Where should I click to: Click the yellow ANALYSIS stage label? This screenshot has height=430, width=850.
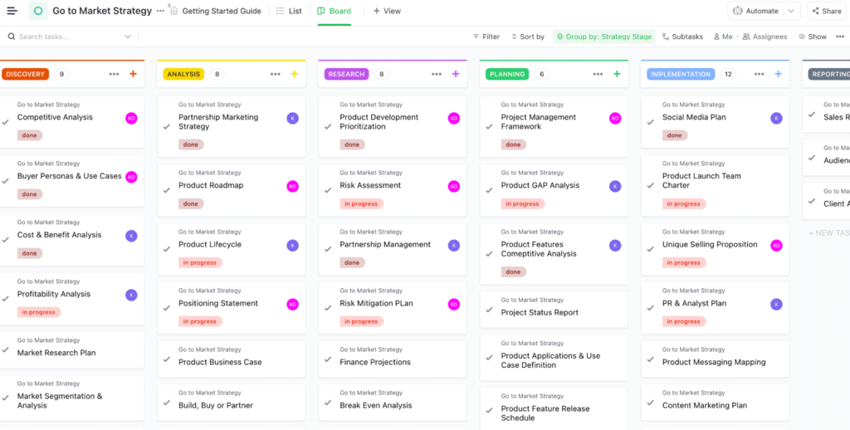coord(183,74)
